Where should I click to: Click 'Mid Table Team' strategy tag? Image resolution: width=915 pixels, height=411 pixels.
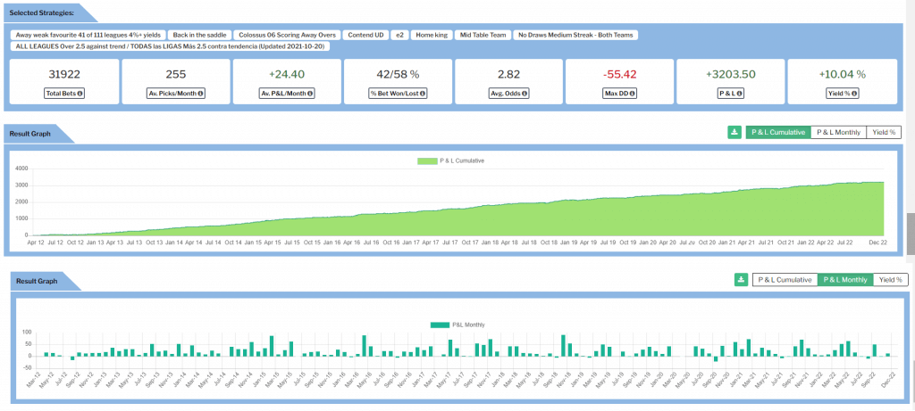[483, 35]
